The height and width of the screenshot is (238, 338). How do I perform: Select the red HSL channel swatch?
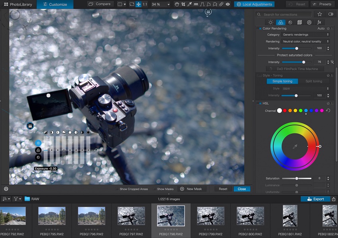[x=285, y=111]
